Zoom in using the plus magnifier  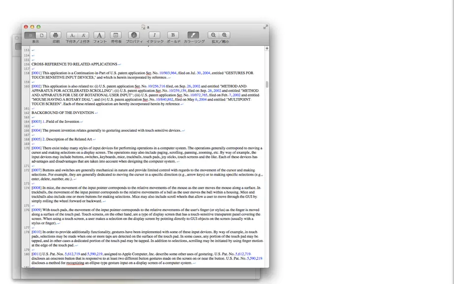(225, 35)
